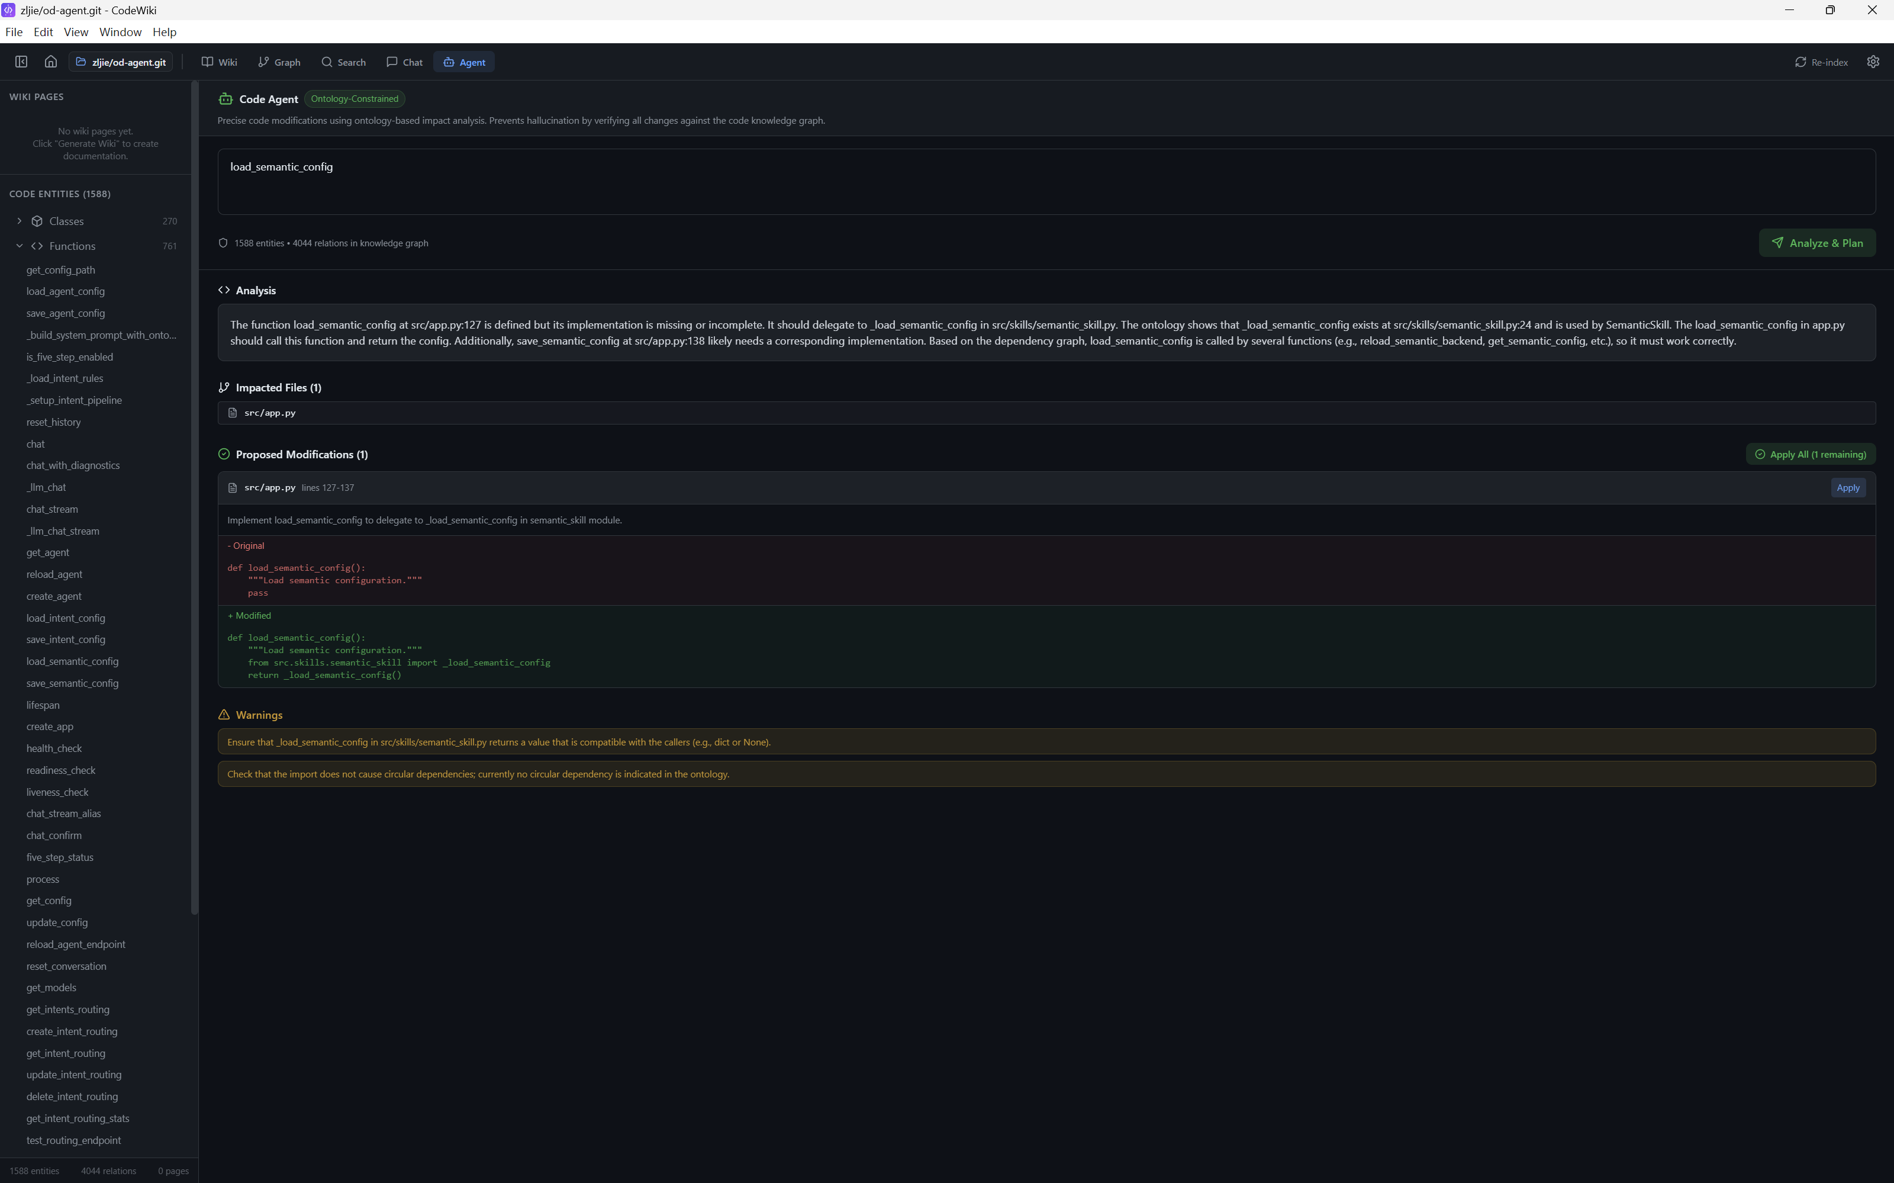Image resolution: width=1894 pixels, height=1183 pixels.
Task: Click the Impacted Files branch icon
Action: pyautogui.click(x=224, y=387)
